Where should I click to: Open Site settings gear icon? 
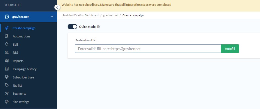(x=7, y=102)
